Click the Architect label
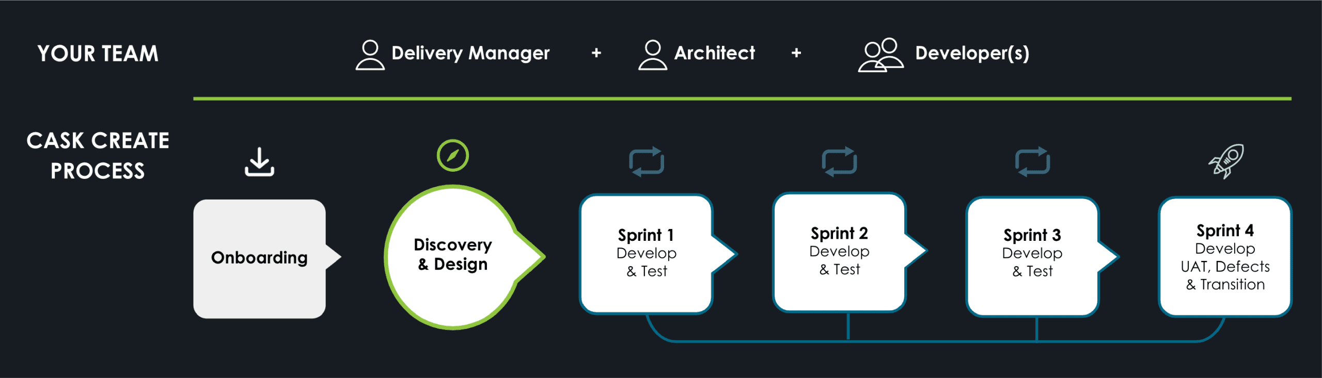The image size is (1322, 378). click(715, 53)
